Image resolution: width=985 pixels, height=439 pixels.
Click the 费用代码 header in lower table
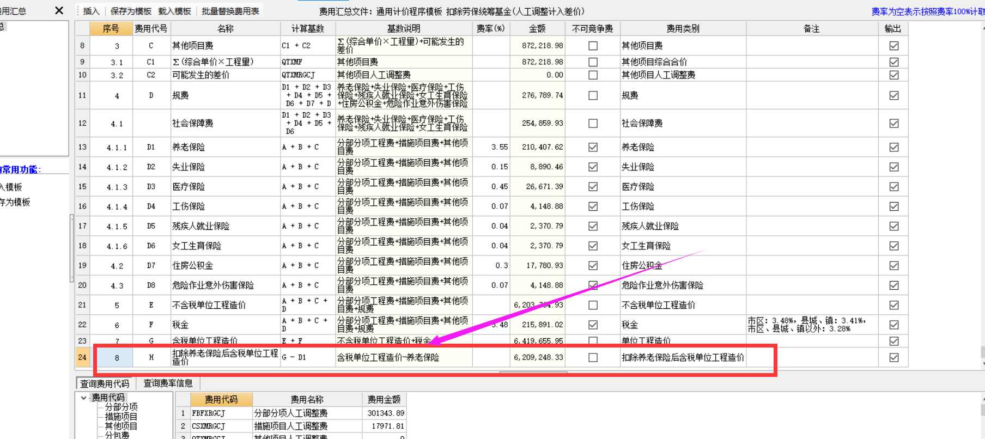[221, 399]
